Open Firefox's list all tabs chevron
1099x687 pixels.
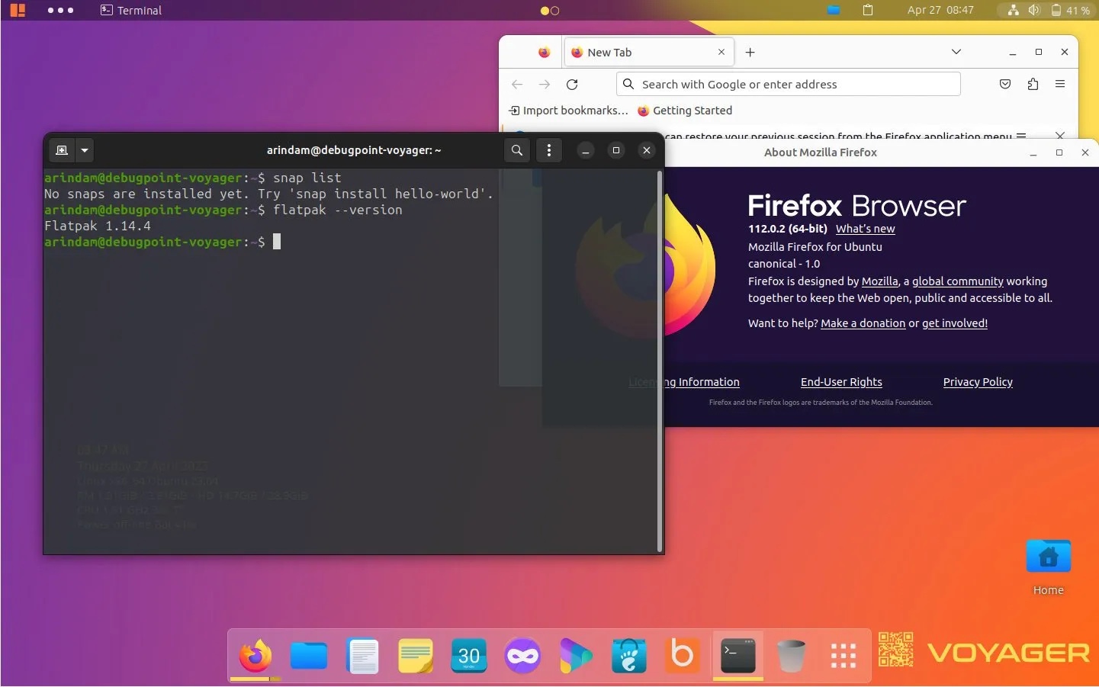[x=956, y=52]
